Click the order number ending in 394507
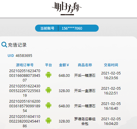This screenshot has height=129, width=137. 25,75
